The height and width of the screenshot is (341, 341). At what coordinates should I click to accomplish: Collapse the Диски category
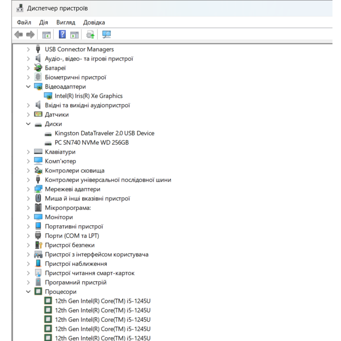(28, 124)
